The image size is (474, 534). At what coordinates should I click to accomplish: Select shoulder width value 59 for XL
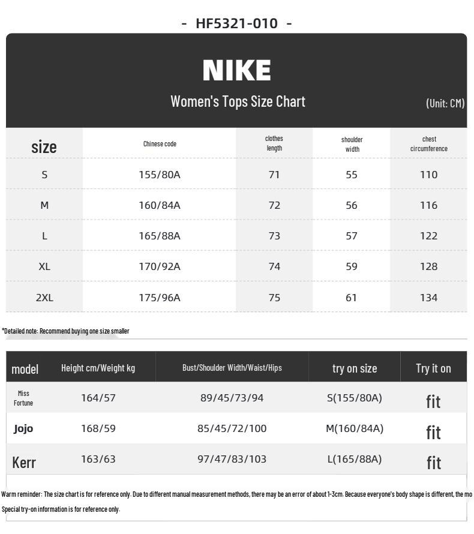(x=352, y=266)
